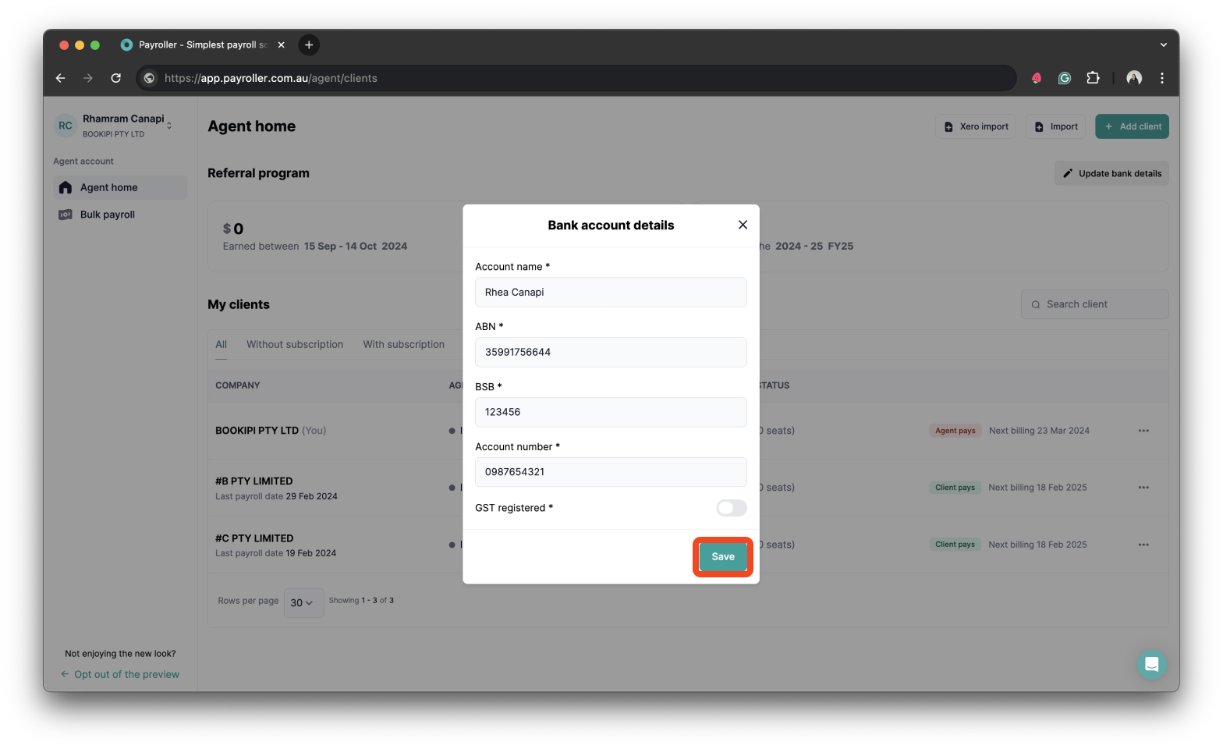Open the browser profile avatar
1223x749 pixels.
(x=1134, y=78)
